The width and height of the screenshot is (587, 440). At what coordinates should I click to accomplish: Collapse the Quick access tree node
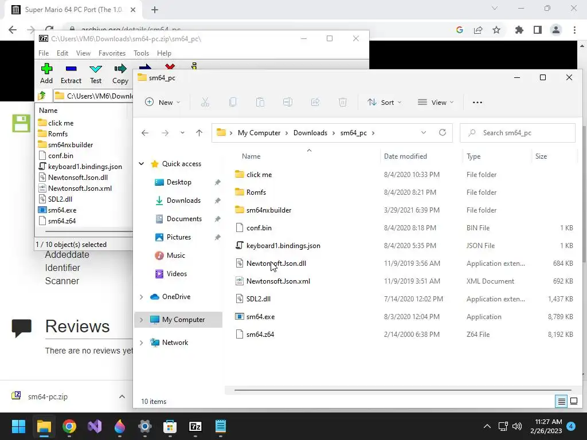coord(141,163)
